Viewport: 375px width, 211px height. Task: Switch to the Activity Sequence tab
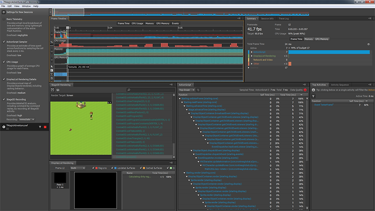pos(340,85)
